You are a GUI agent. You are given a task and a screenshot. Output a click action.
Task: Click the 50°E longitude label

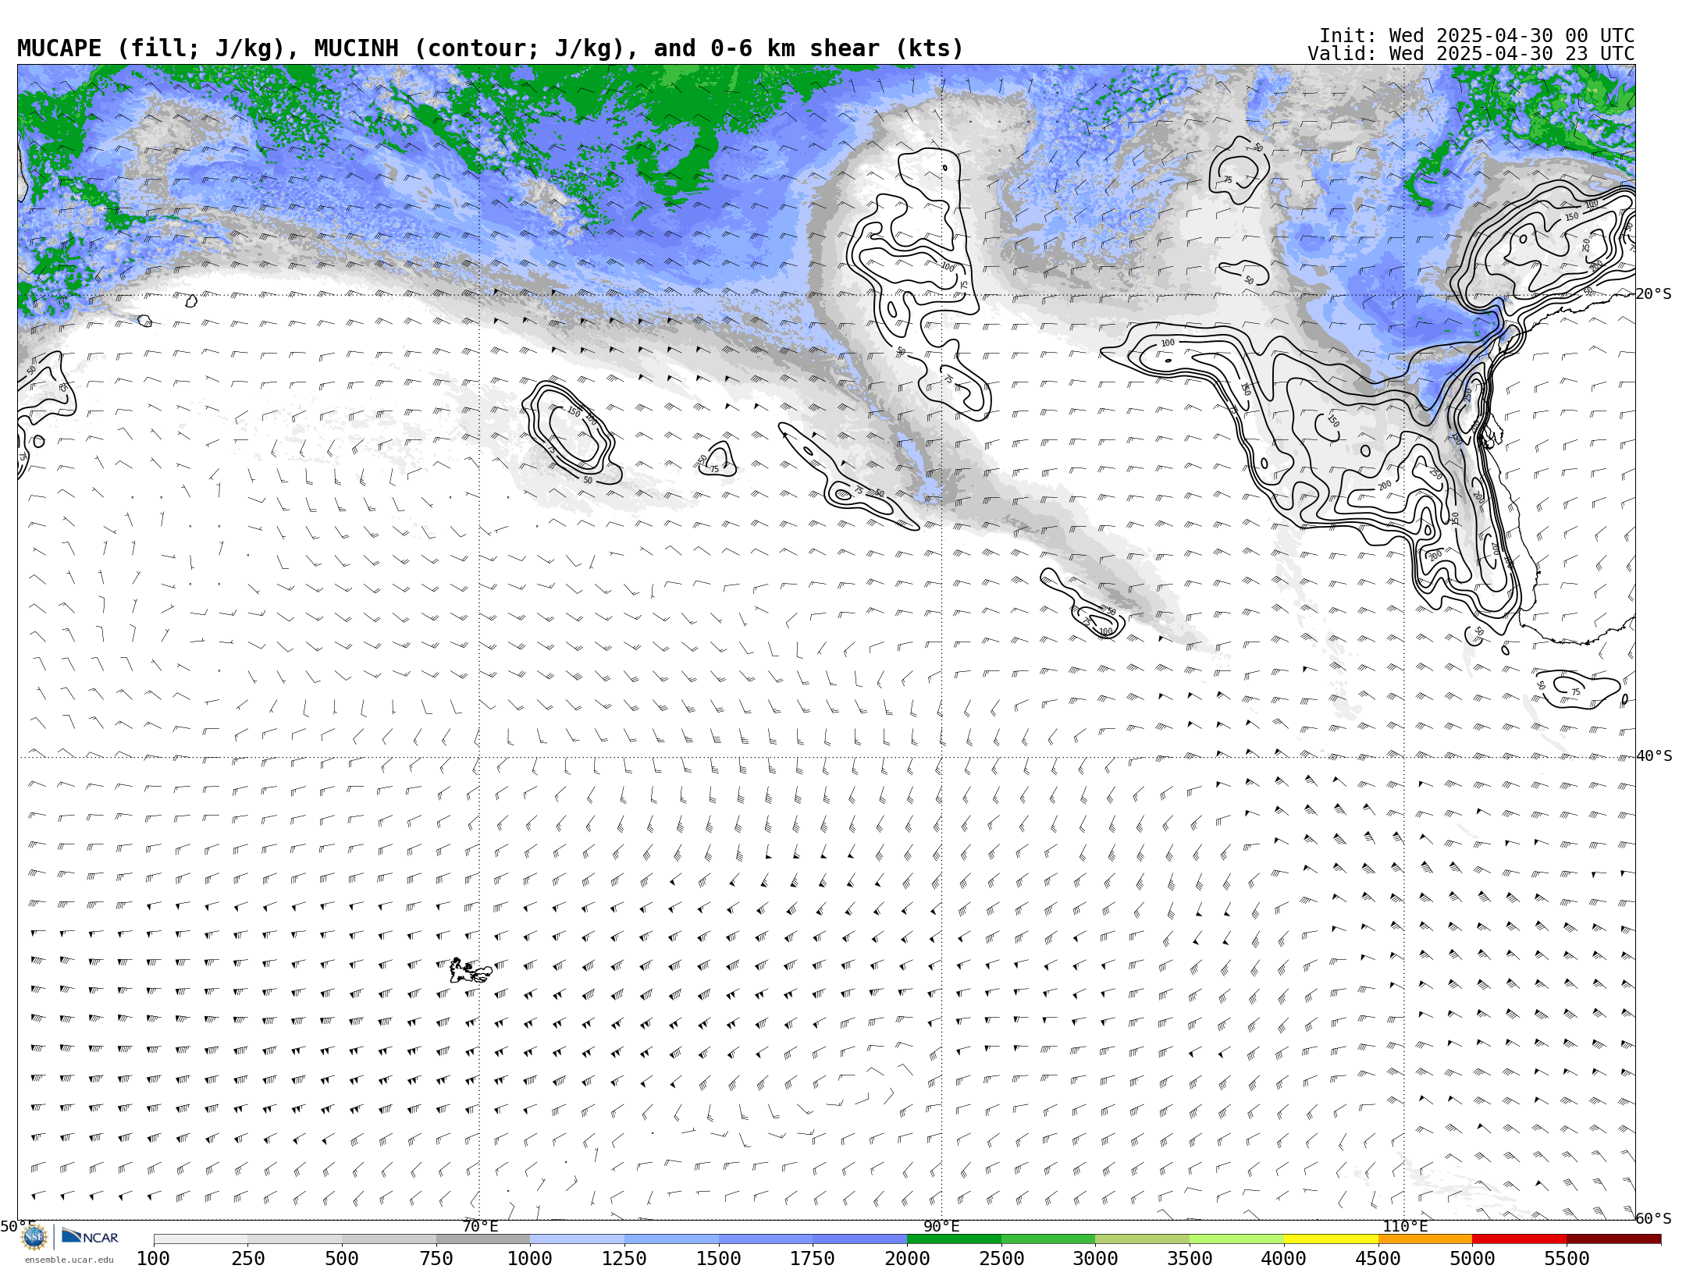pyautogui.click(x=17, y=1227)
